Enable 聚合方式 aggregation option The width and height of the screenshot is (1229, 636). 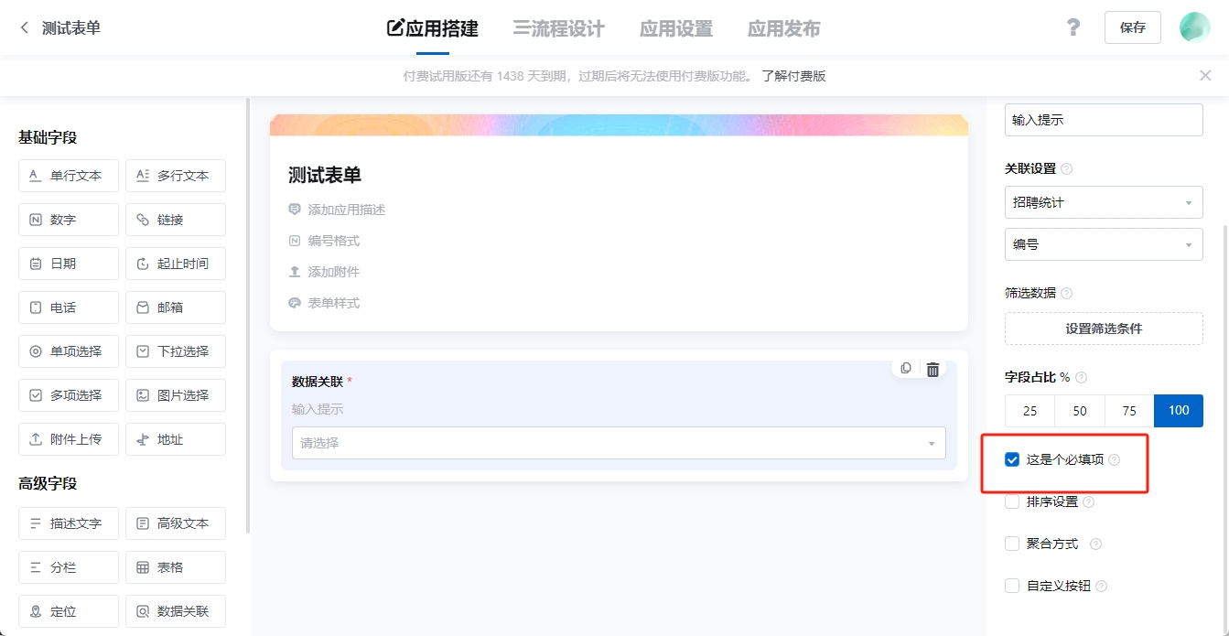pos(1011,543)
